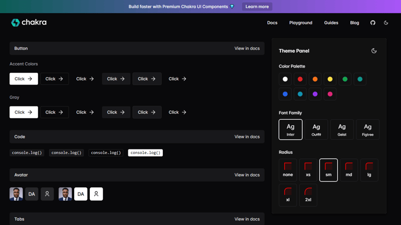Open the GitHub repository icon

point(372,22)
